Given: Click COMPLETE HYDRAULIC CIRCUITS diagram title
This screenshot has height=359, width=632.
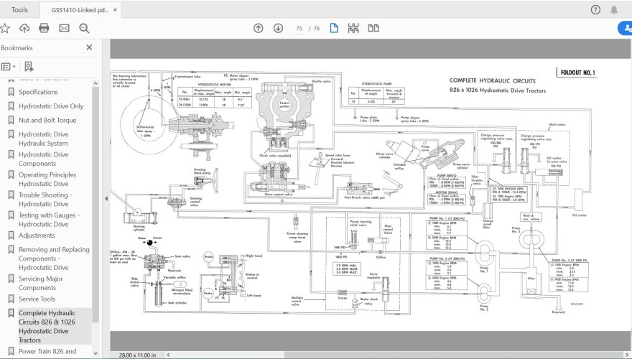Looking at the screenshot, I should tap(493, 80).
